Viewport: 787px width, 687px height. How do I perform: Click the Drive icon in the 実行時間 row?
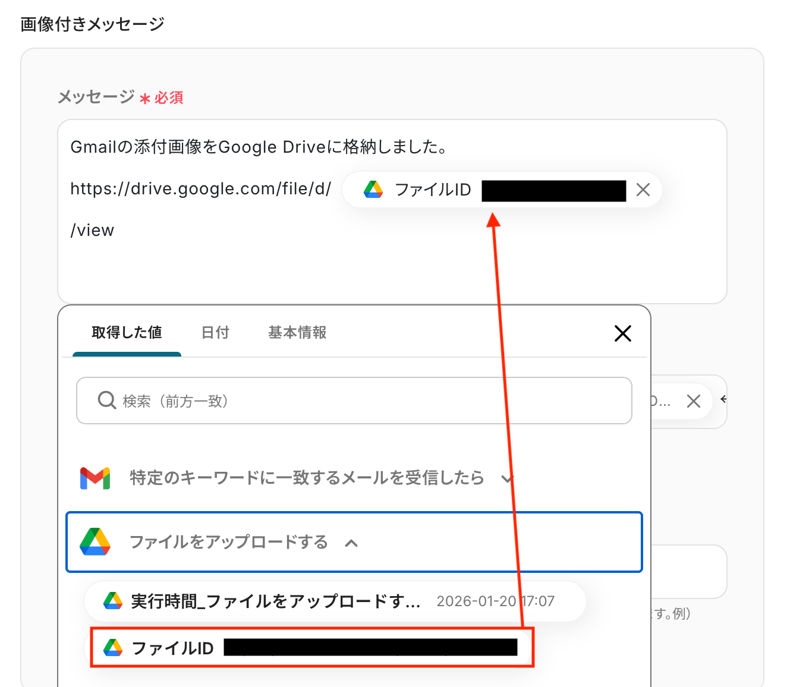coord(113,601)
